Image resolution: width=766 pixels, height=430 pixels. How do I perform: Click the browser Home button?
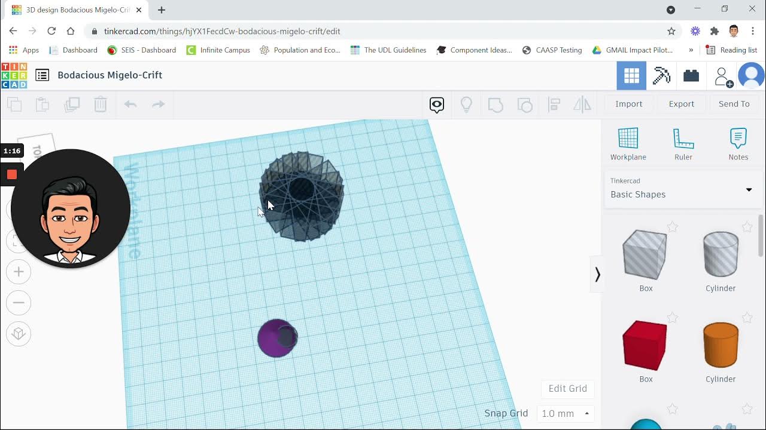tap(71, 31)
